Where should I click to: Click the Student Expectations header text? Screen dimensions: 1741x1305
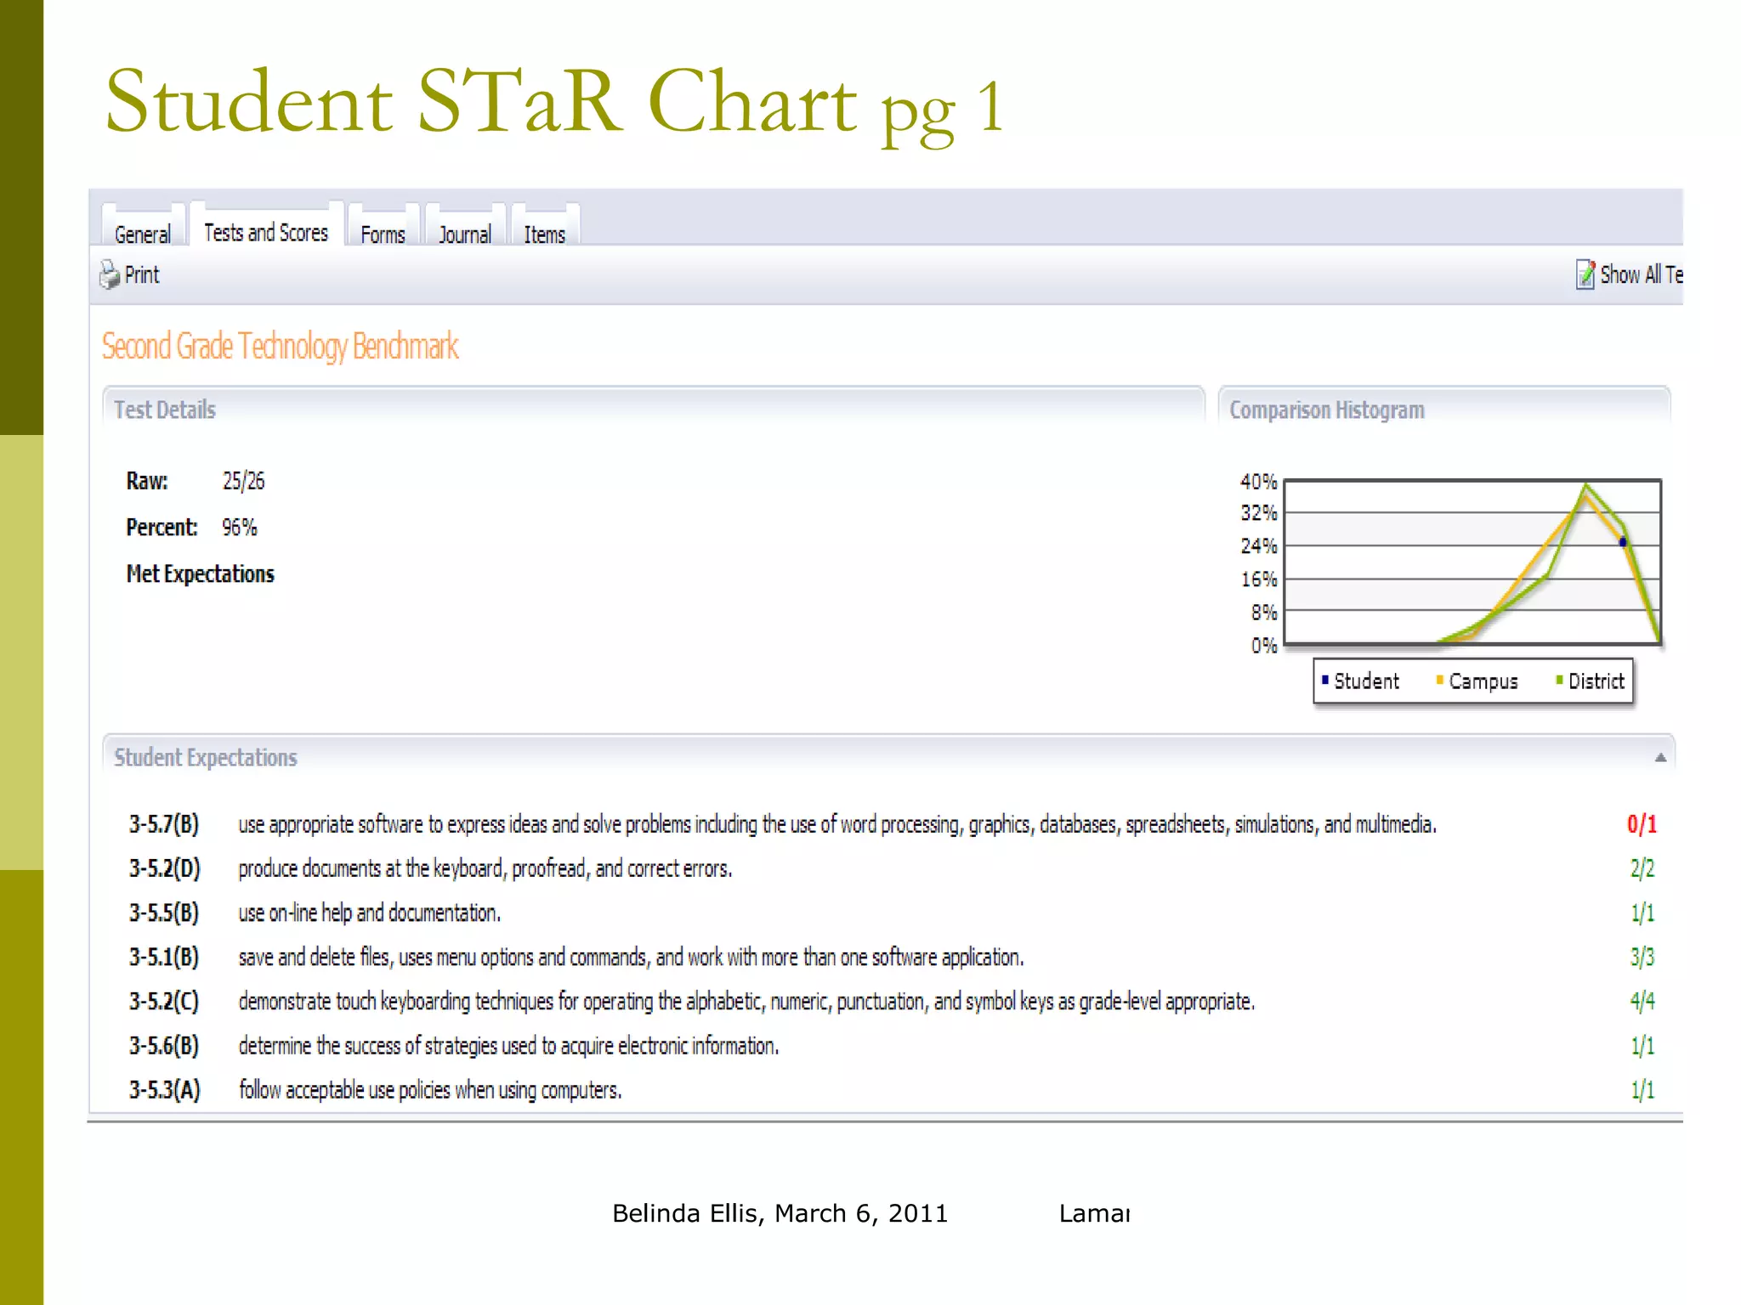[x=206, y=757]
